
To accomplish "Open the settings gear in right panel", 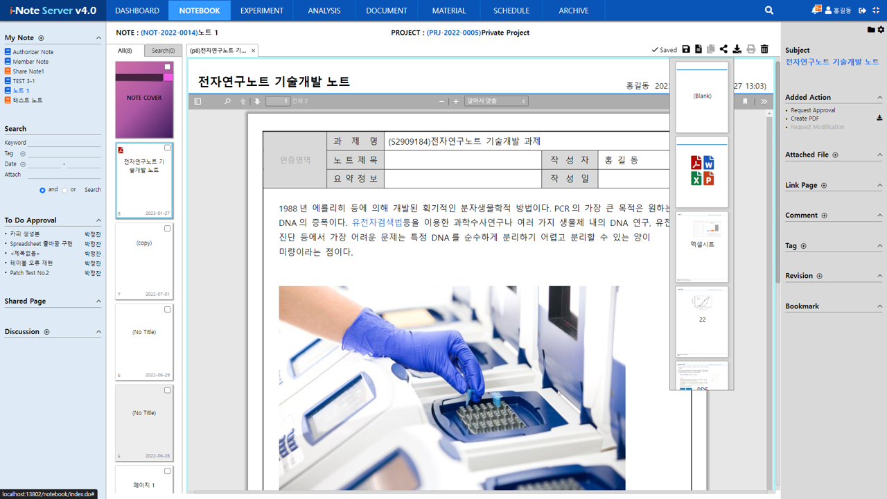I will coord(881,30).
